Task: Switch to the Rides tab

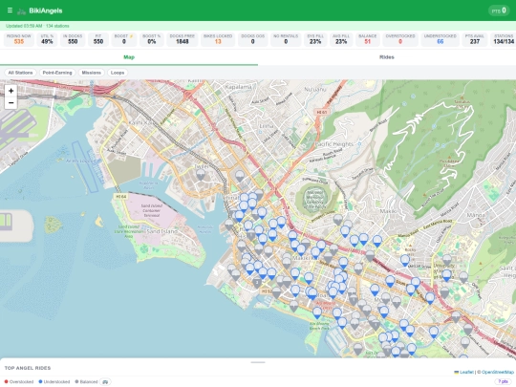Action: tap(387, 57)
